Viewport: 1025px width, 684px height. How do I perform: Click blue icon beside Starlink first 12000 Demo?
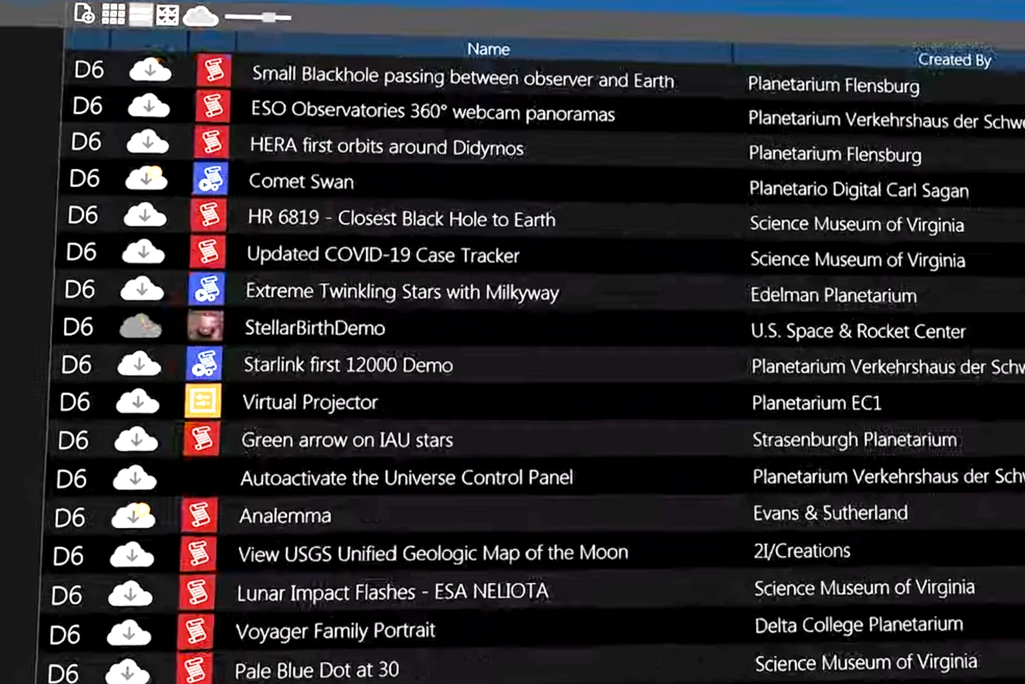click(x=204, y=363)
